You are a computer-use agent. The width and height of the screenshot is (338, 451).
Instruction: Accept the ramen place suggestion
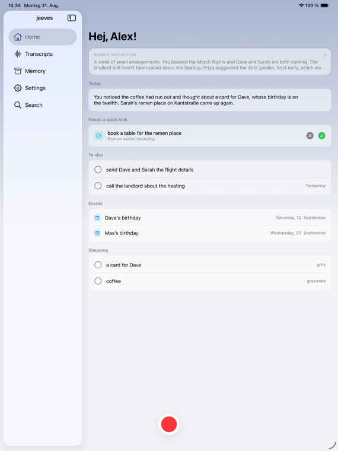(321, 135)
